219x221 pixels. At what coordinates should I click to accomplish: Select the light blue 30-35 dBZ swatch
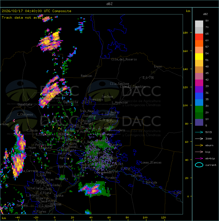(x=199, y=102)
